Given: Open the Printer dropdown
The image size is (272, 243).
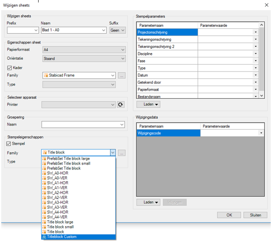Looking at the screenshot, I should pos(79,105).
